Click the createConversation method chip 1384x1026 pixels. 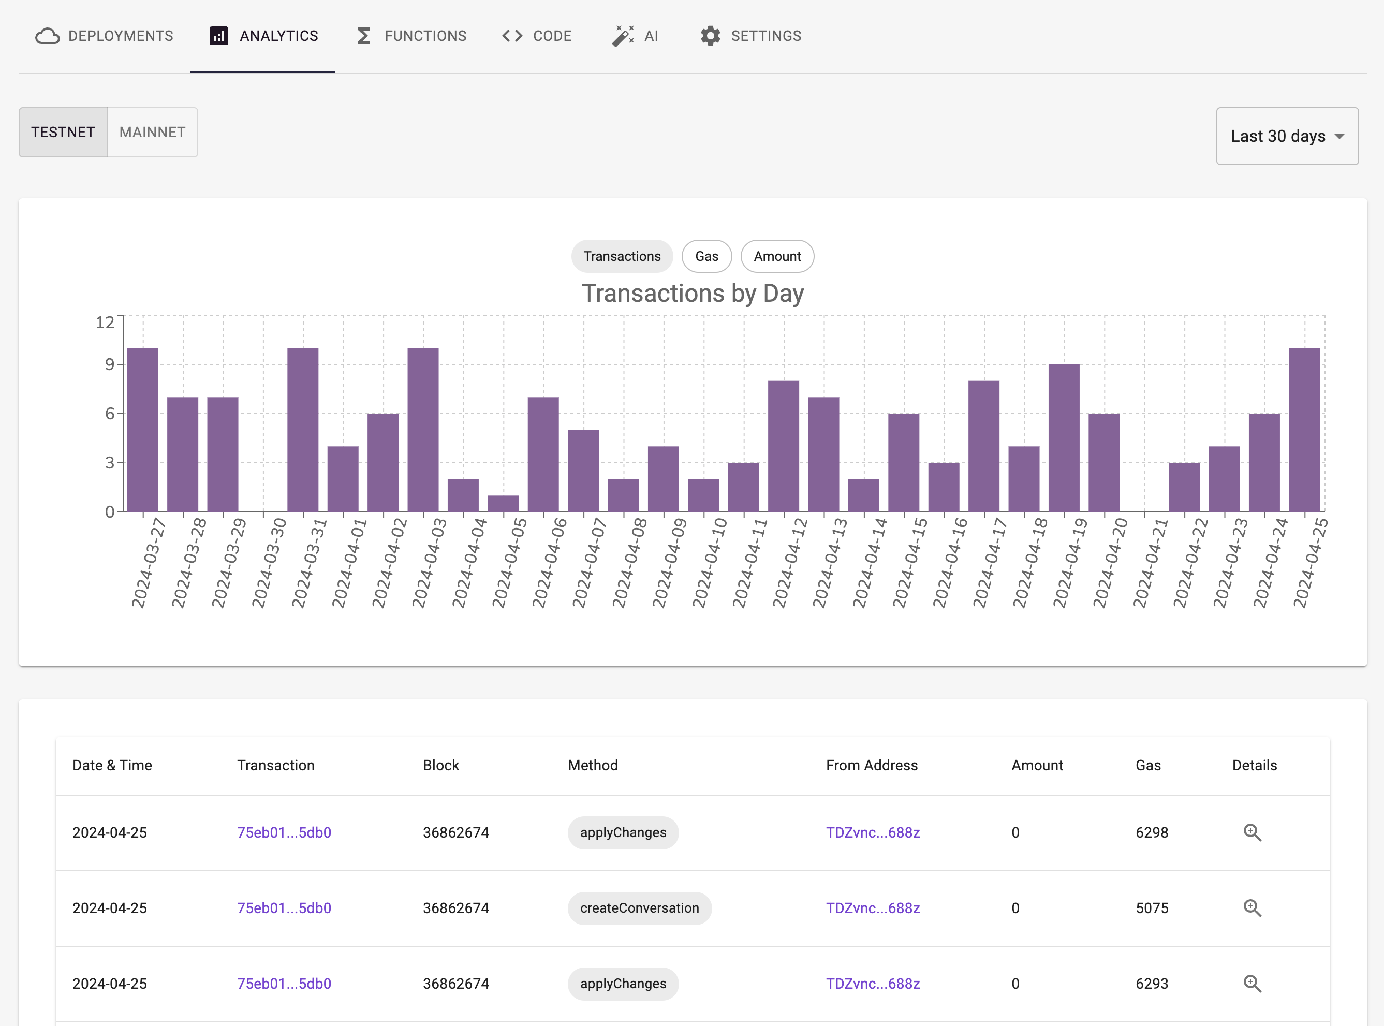point(640,908)
